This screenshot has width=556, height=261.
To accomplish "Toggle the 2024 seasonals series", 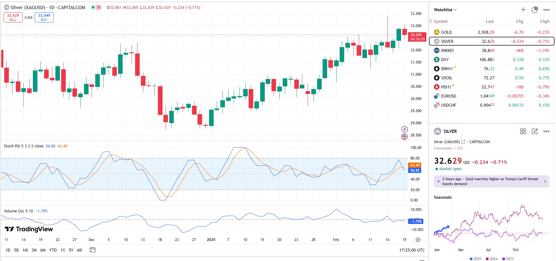I will 491,259.
